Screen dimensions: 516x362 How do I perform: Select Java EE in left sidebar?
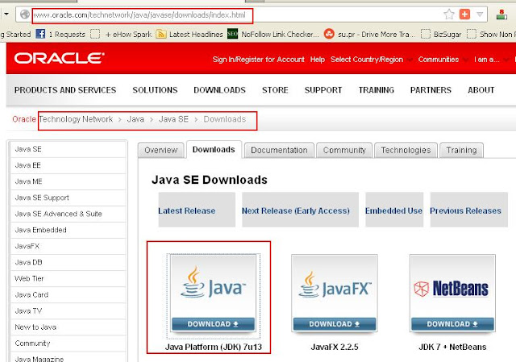pyautogui.click(x=69, y=165)
